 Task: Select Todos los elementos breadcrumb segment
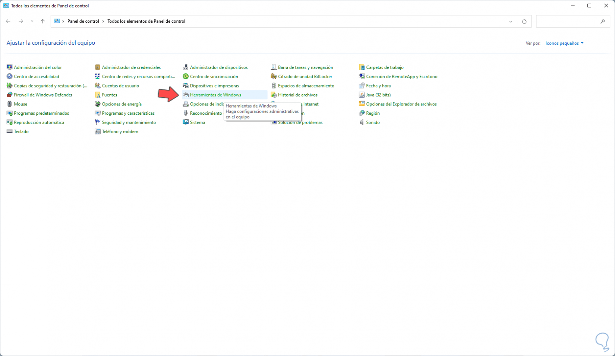[146, 21]
